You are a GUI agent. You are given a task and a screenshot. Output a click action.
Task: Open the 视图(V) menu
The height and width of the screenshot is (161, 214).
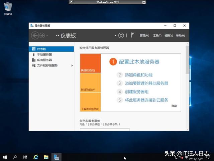pyautogui.click(x=169, y=36)
